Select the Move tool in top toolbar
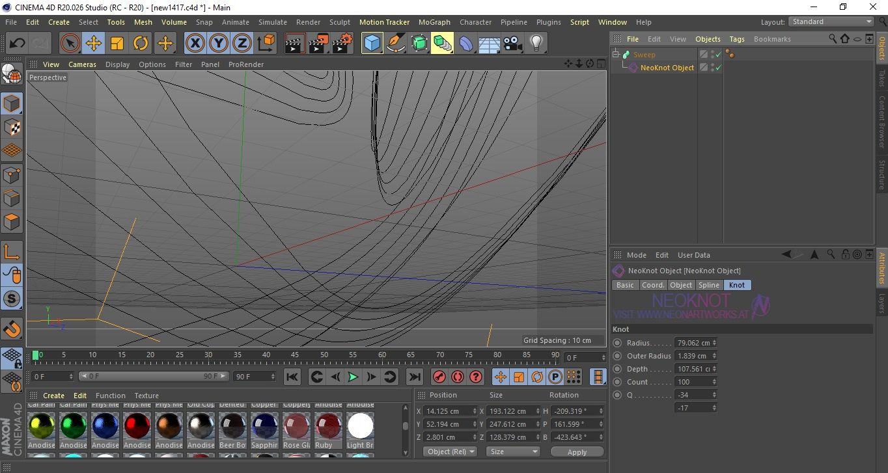This screenshot has width=888, height=473. pos(94,44)
